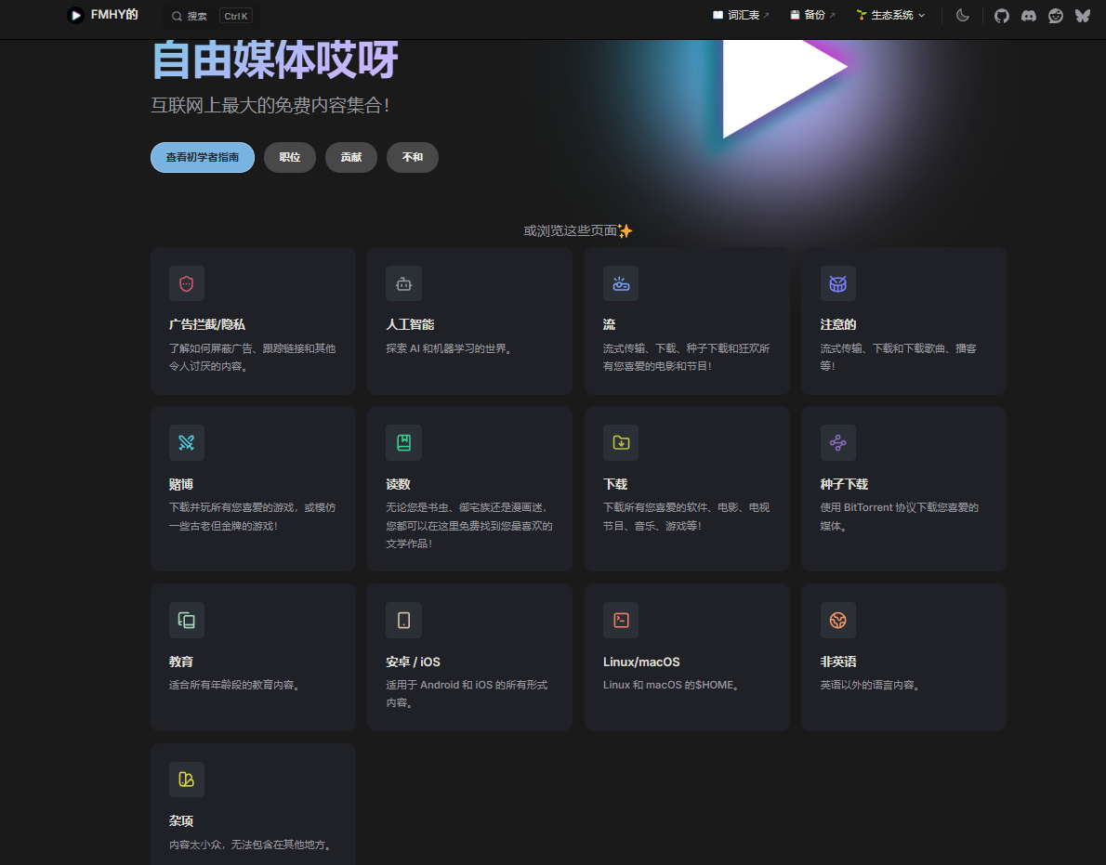Open the 词汇表 nav link
Screen dimensions: 1106x865
tap(741, 15)
